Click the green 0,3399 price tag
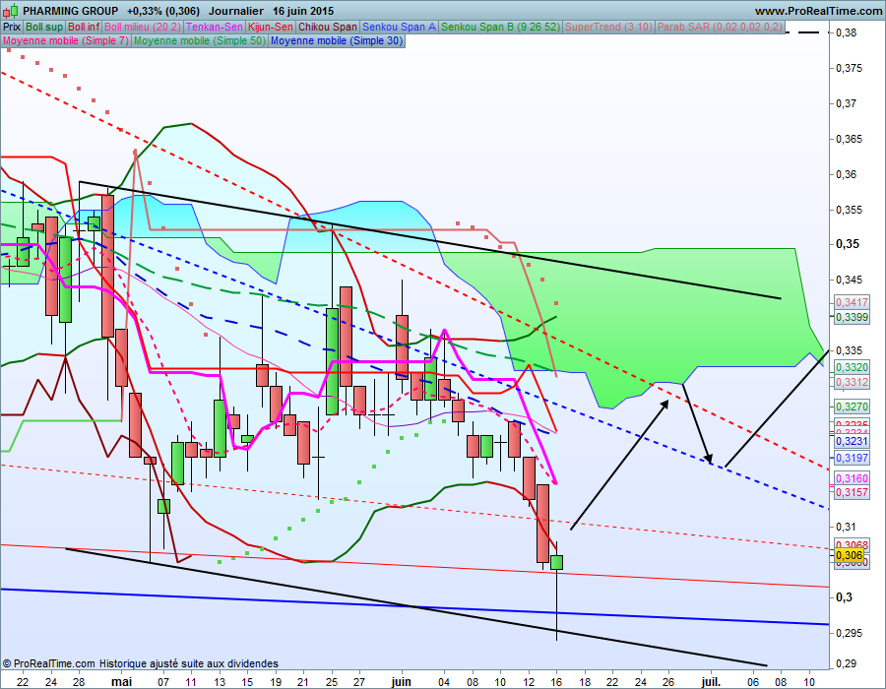This screenshot has width=886, height=689. click(x=851, y=317)
